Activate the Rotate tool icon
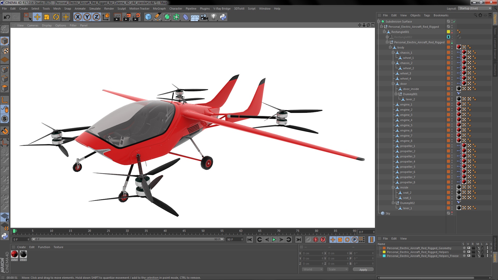The width and height of the screenshot is (498, 280). pyautogui.click(x=56, y=17)
